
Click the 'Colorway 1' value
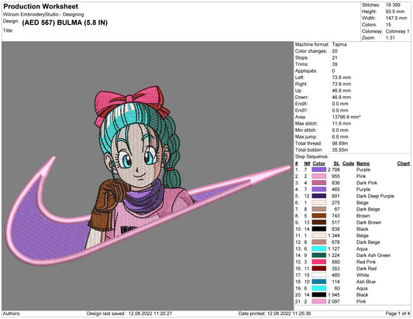(x=398, y=31)
